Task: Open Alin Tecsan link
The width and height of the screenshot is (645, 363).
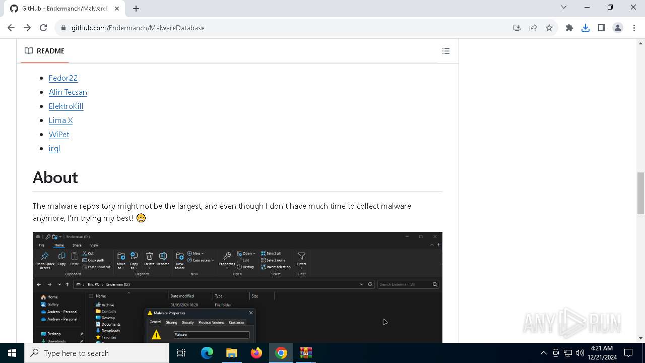Action: (68, 92)
